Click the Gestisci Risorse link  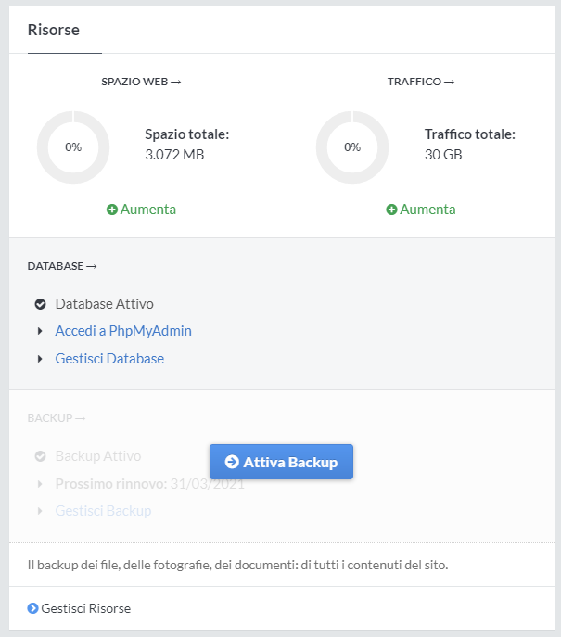pos(86,609)
